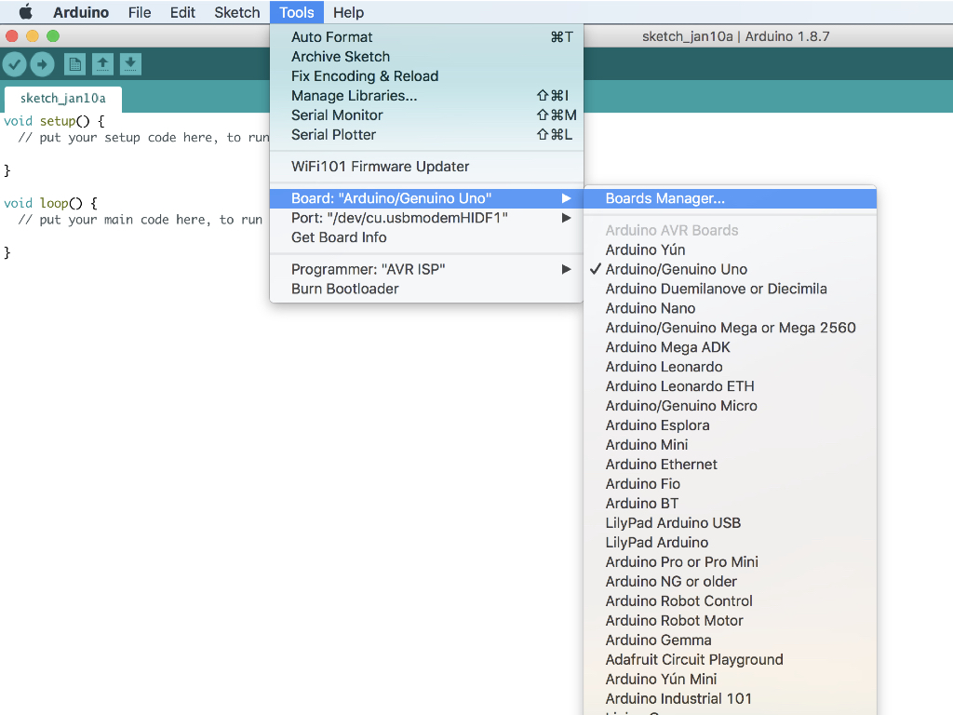This screenshot has width=953, height=715.
Task: Select the sketch_jan10a tab
Action: [63, 99]
